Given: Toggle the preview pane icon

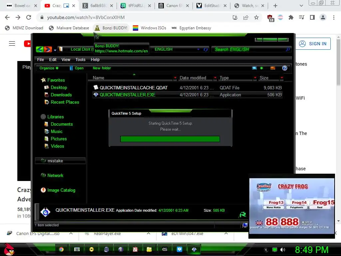Looking at the screenshot, I should (x=272, y=68).
